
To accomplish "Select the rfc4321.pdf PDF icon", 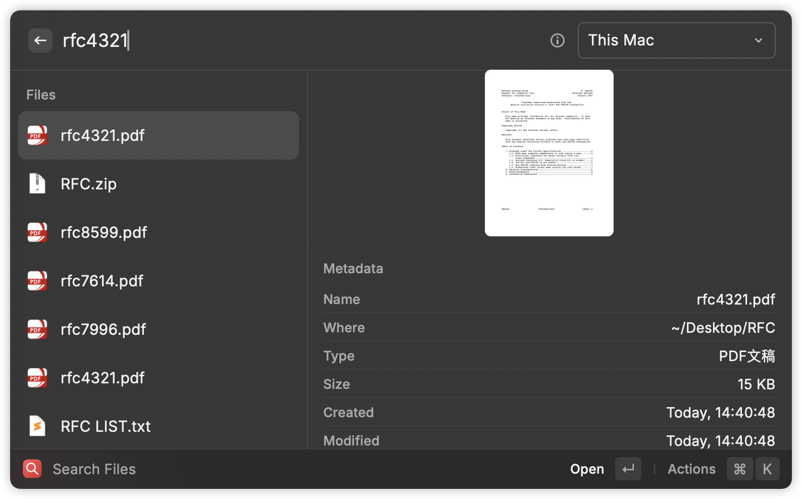I will pyautogui.click(x=37, y=135).
